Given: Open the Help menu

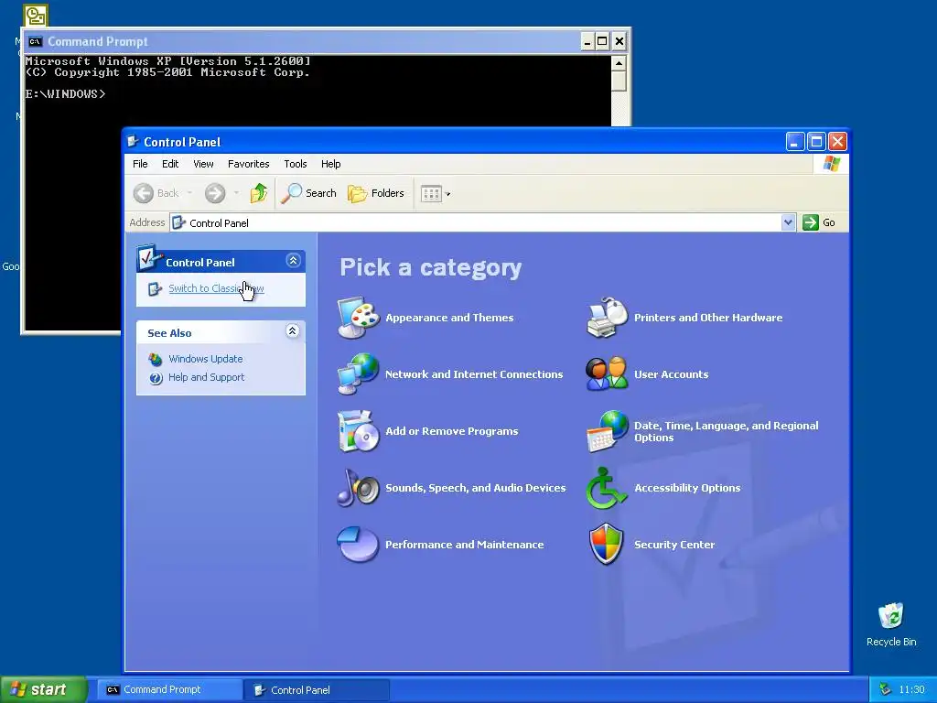Looking at the screenshot, I should tap(330, 164).
